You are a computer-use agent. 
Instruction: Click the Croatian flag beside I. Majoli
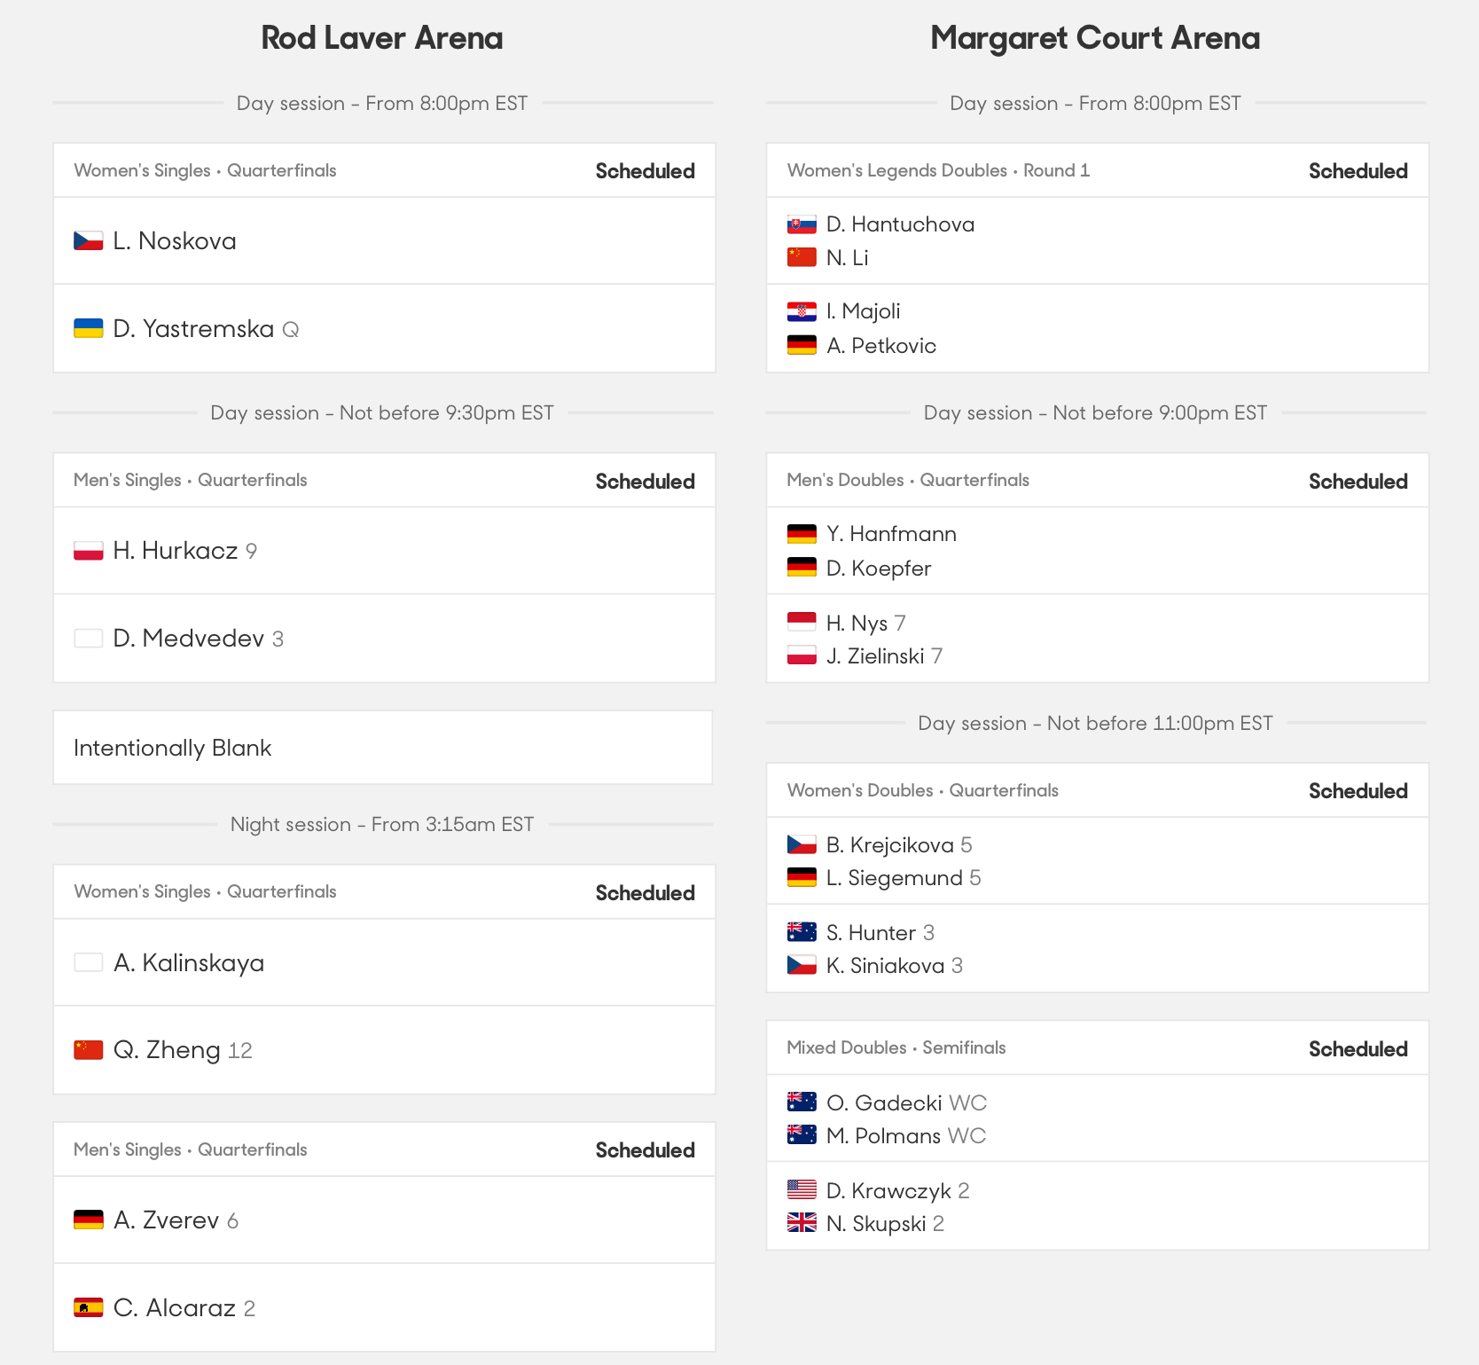[x=802, y=311]
